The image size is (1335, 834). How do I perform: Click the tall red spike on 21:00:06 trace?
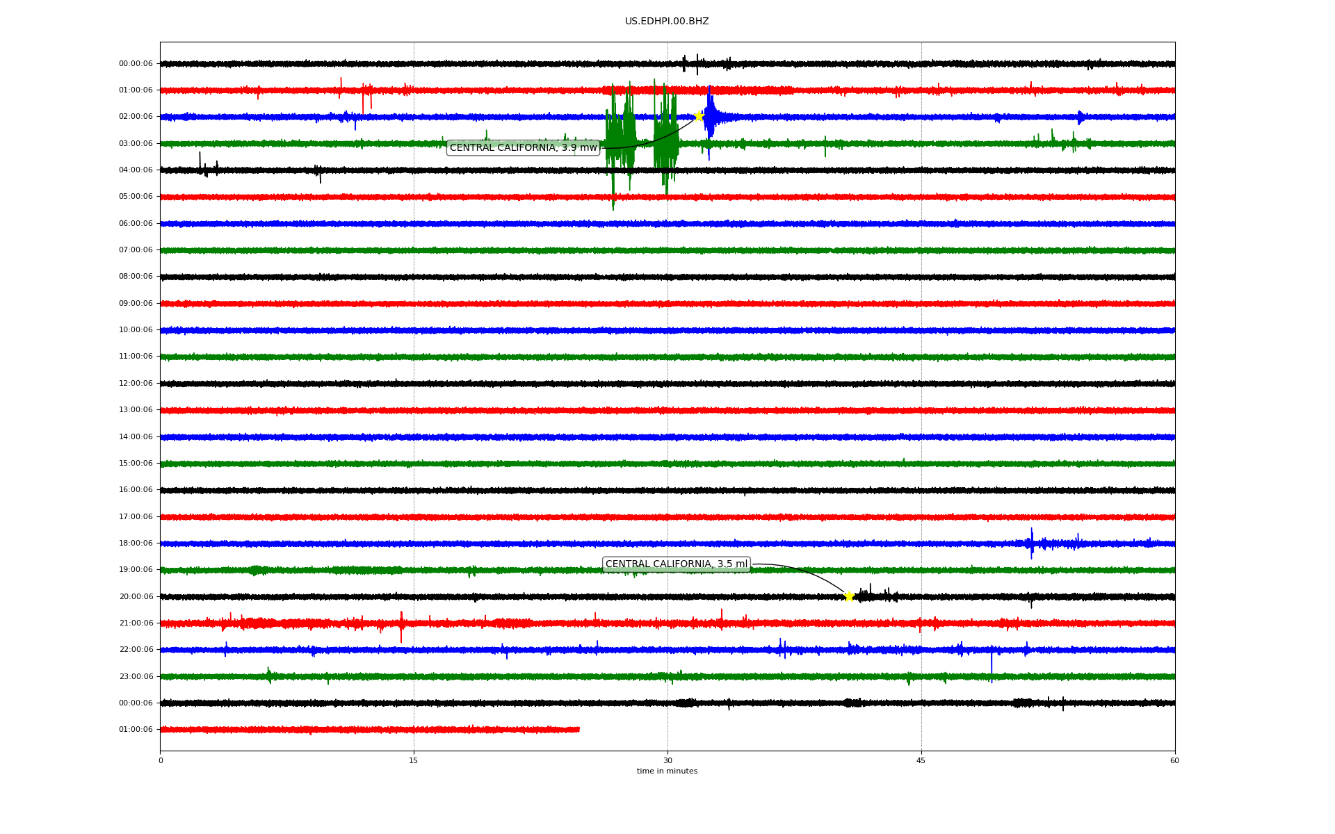coord(401,628)
